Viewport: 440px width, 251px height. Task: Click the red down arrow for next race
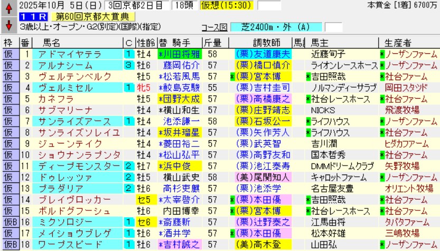[x=8, y=24]
